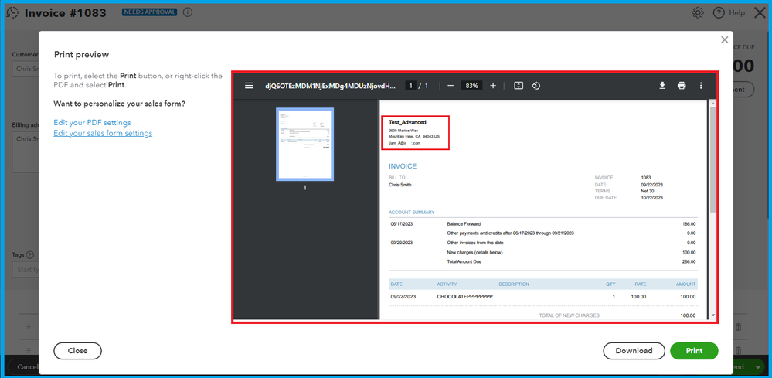Screen dimensions: 772x378
Task: Click the PDF toolbar printer icon
Action: pos(682,86)
